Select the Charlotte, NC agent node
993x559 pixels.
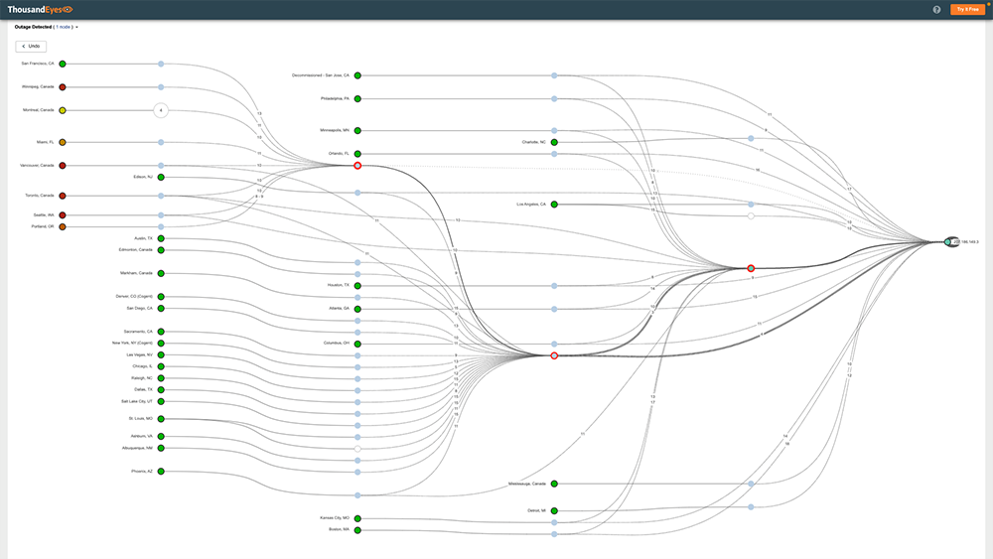(555, 142)
